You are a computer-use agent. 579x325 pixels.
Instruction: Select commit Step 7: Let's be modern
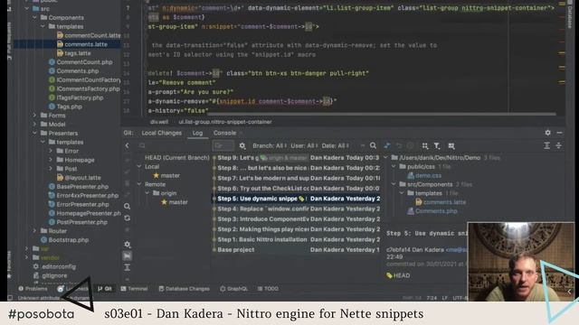coord(296,178)
